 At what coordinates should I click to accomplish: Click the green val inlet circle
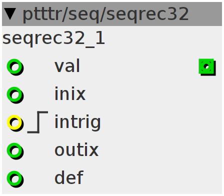click(14, 66)
